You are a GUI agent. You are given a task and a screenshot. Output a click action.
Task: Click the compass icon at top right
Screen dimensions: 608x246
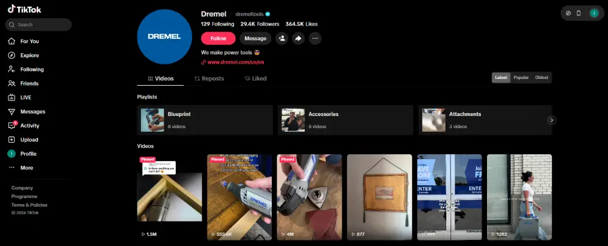pyautogui.click(x=568, y=13)
